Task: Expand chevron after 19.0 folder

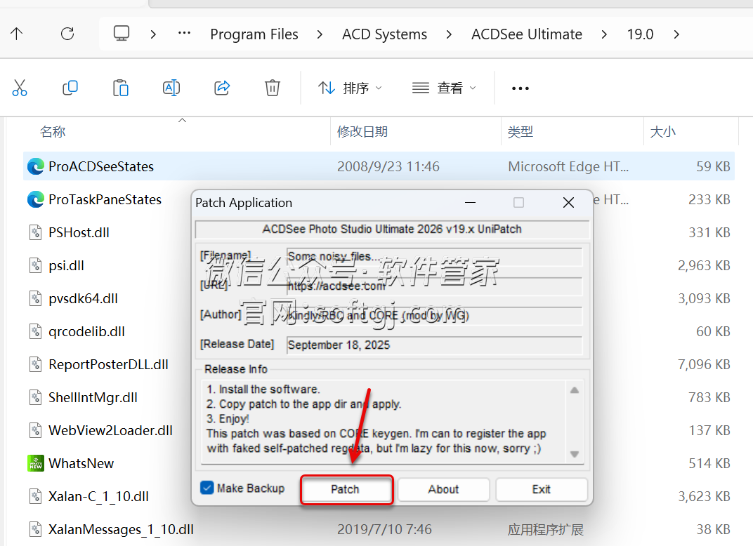Action: [x=676, y=34]
